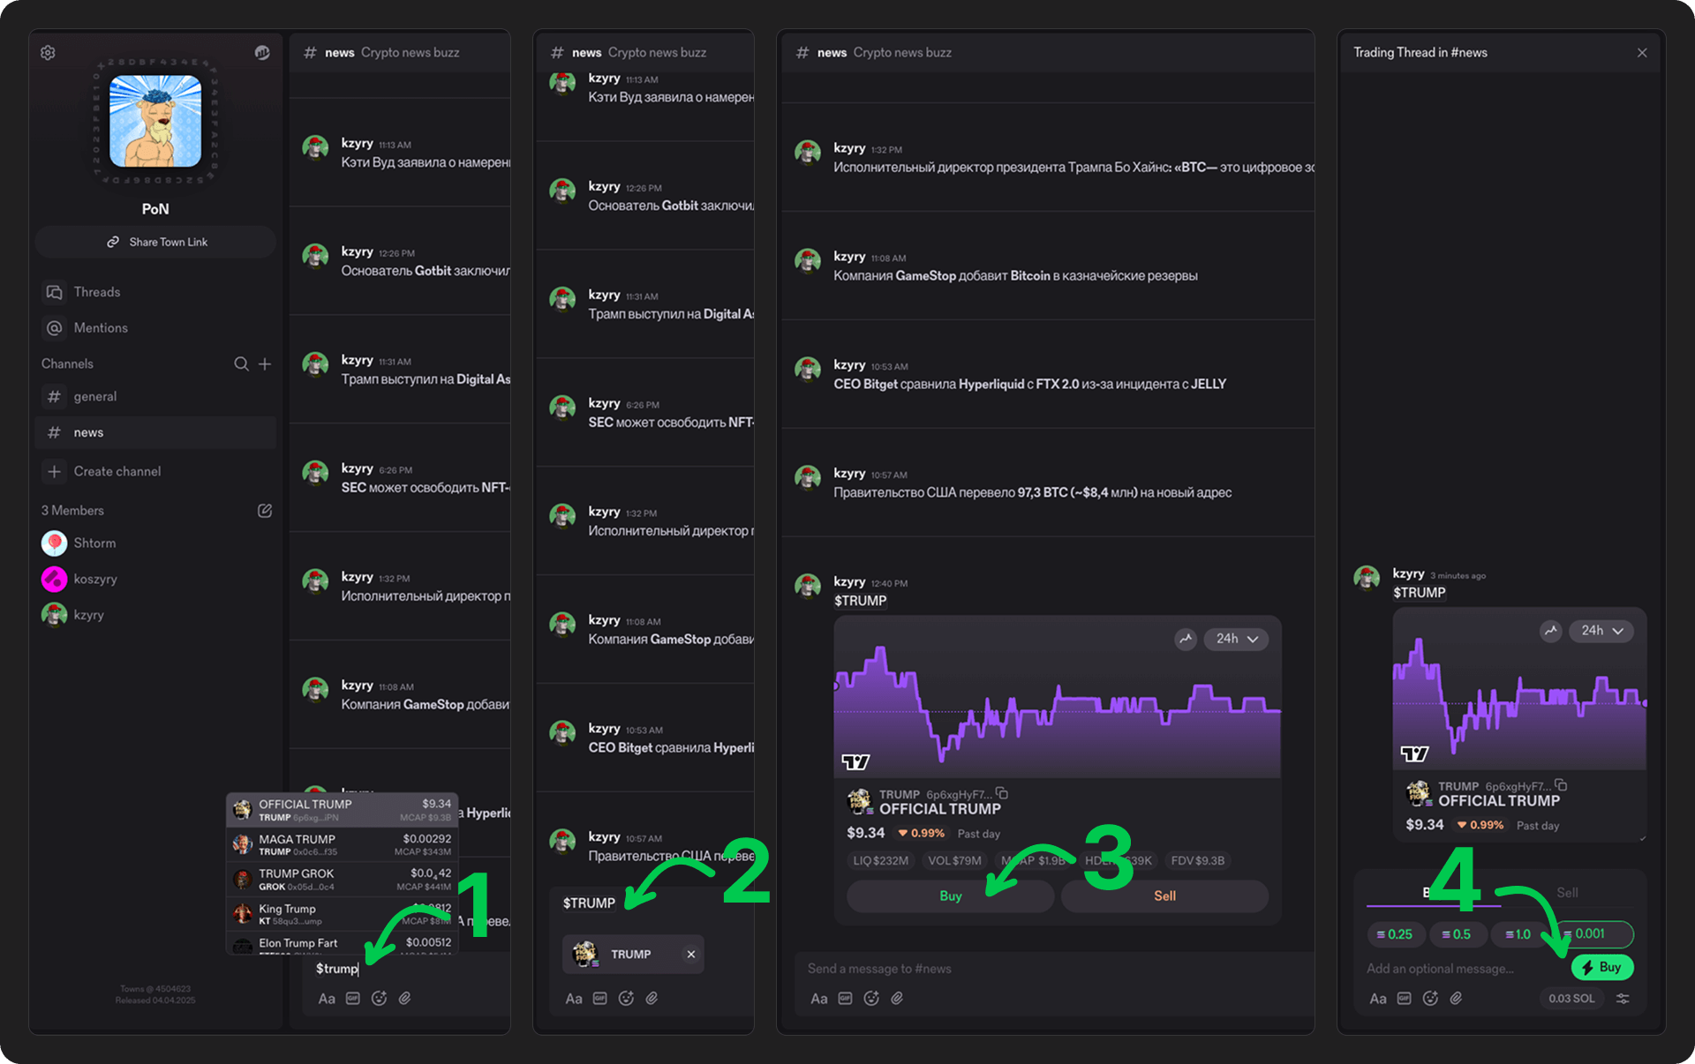The image size is (1695, 1064).
Task: Open Aa formatting under 'Send a message to #news'
Action: [819, 999]
